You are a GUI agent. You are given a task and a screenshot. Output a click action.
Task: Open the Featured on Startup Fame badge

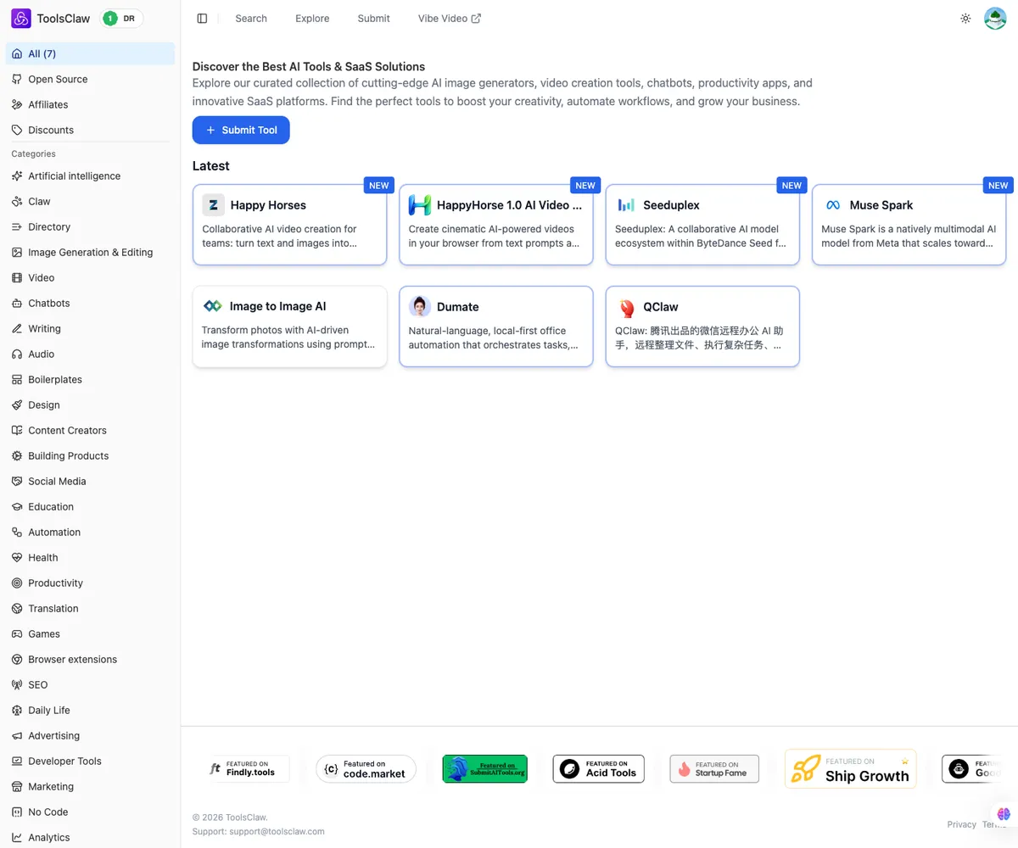pos(714,769)
